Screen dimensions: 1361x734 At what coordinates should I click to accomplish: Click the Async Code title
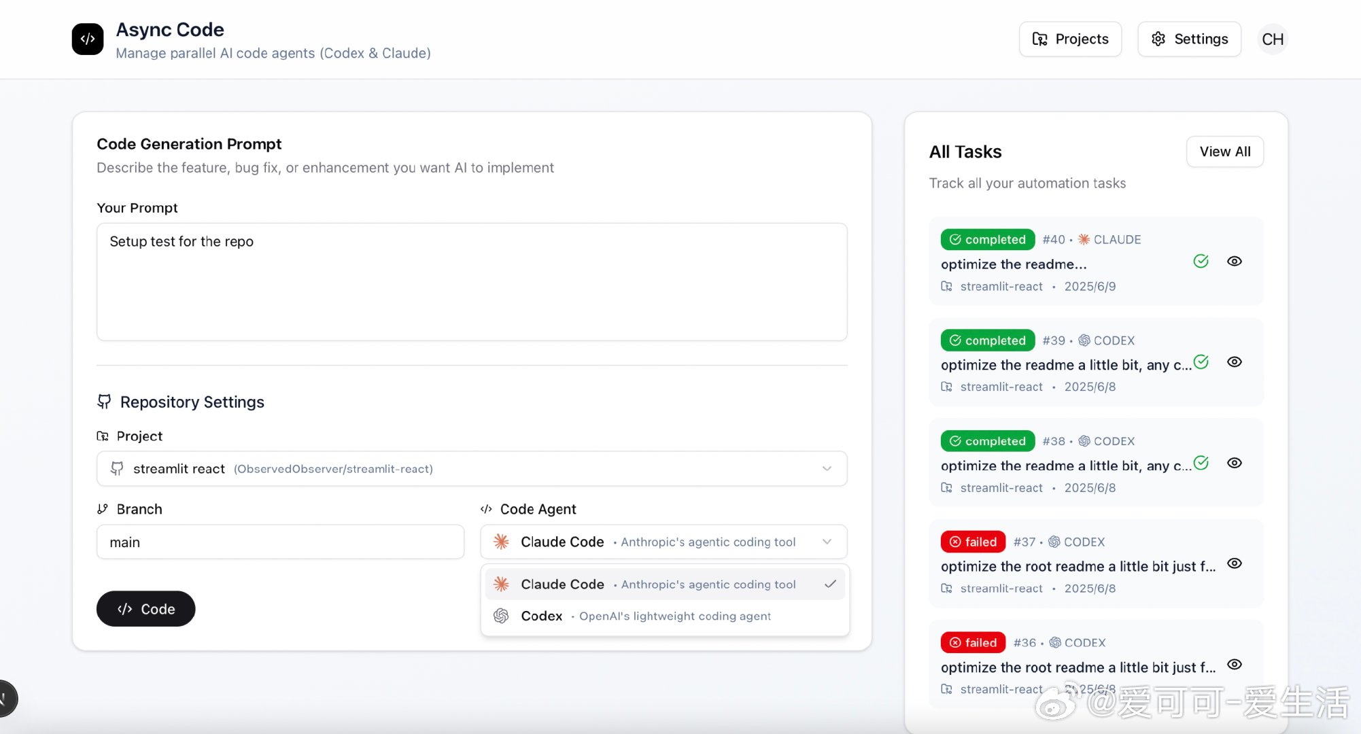click(x=170, y=29)
